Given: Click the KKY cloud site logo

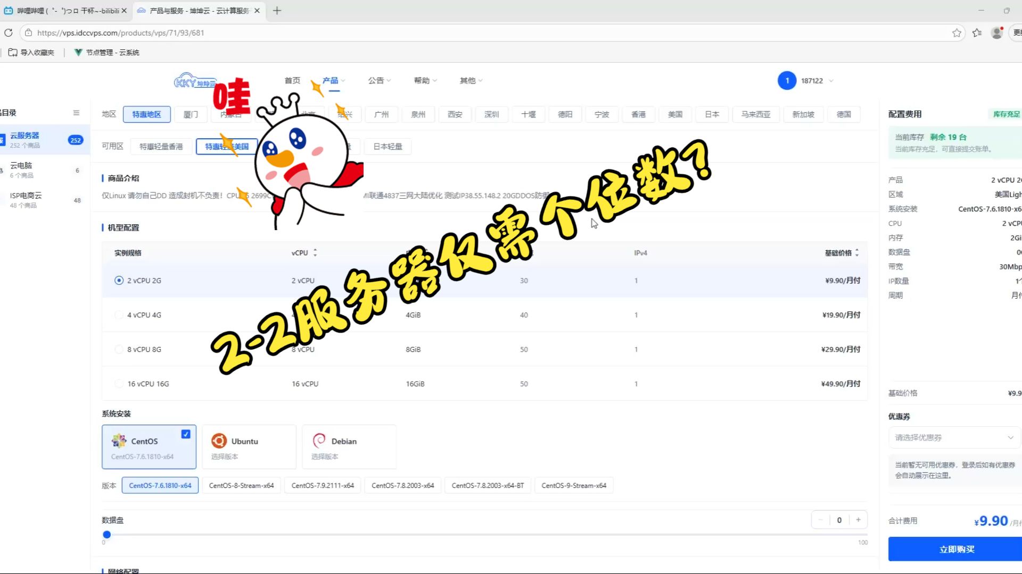Looking at the screenshot, I should coord(195,81).
